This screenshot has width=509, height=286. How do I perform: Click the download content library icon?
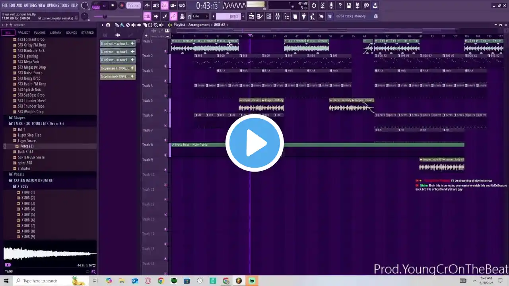[375, 6]
